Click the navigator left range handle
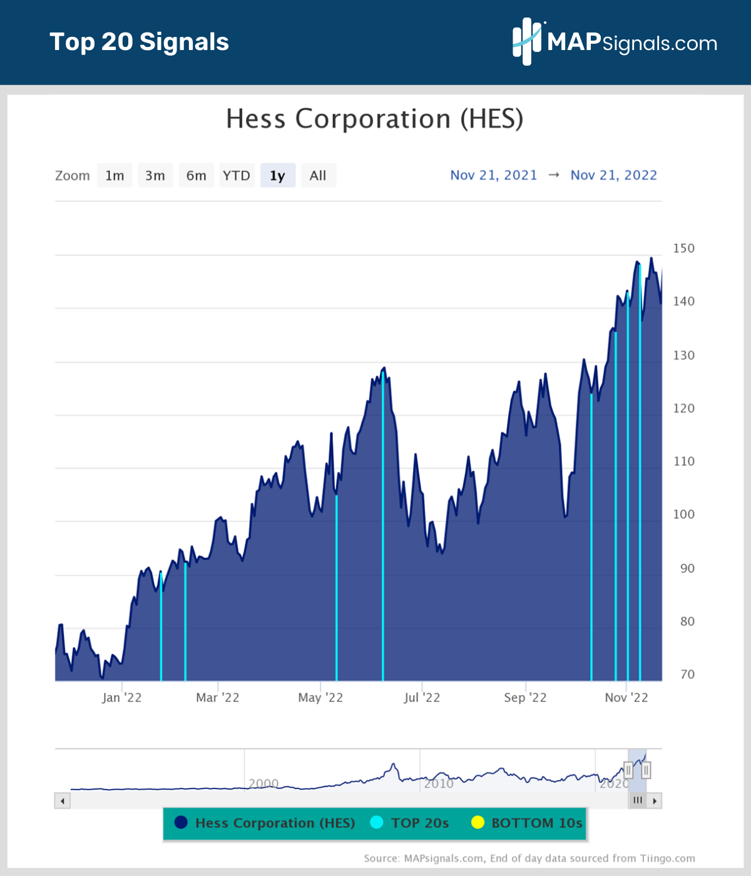The image size is (751, 876). coord(628,770)
